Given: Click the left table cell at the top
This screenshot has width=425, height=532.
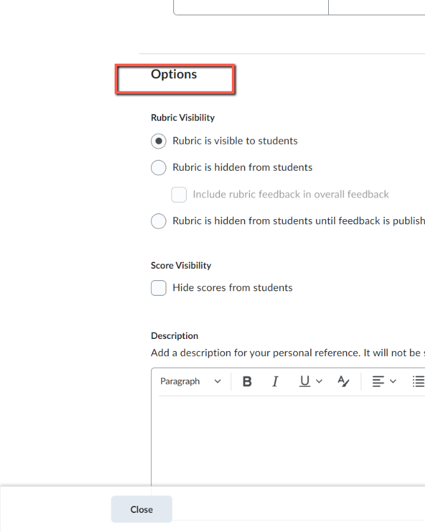Looking at the screenshot, I should tap(250, 5).
